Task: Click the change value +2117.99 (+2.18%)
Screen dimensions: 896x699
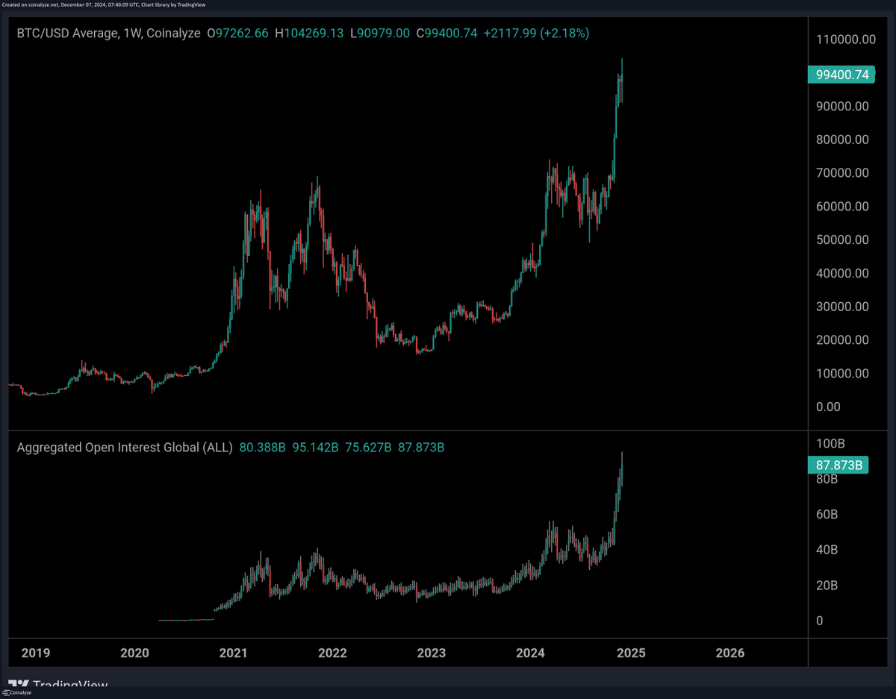Action: tap(536, 34)
